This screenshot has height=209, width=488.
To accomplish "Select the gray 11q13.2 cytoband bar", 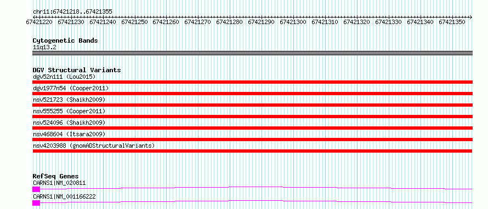I will (x=252, y=53).
